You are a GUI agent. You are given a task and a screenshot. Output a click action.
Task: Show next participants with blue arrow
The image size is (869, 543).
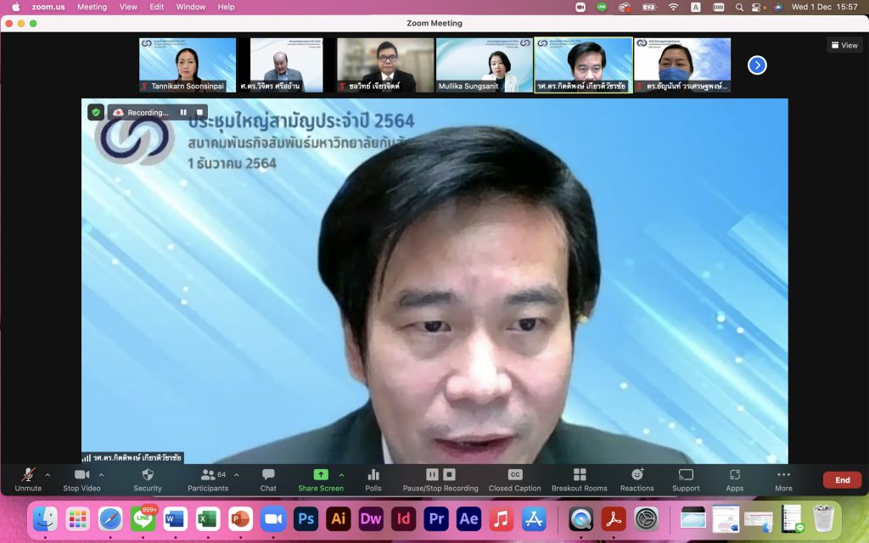[x=757, y=65]
